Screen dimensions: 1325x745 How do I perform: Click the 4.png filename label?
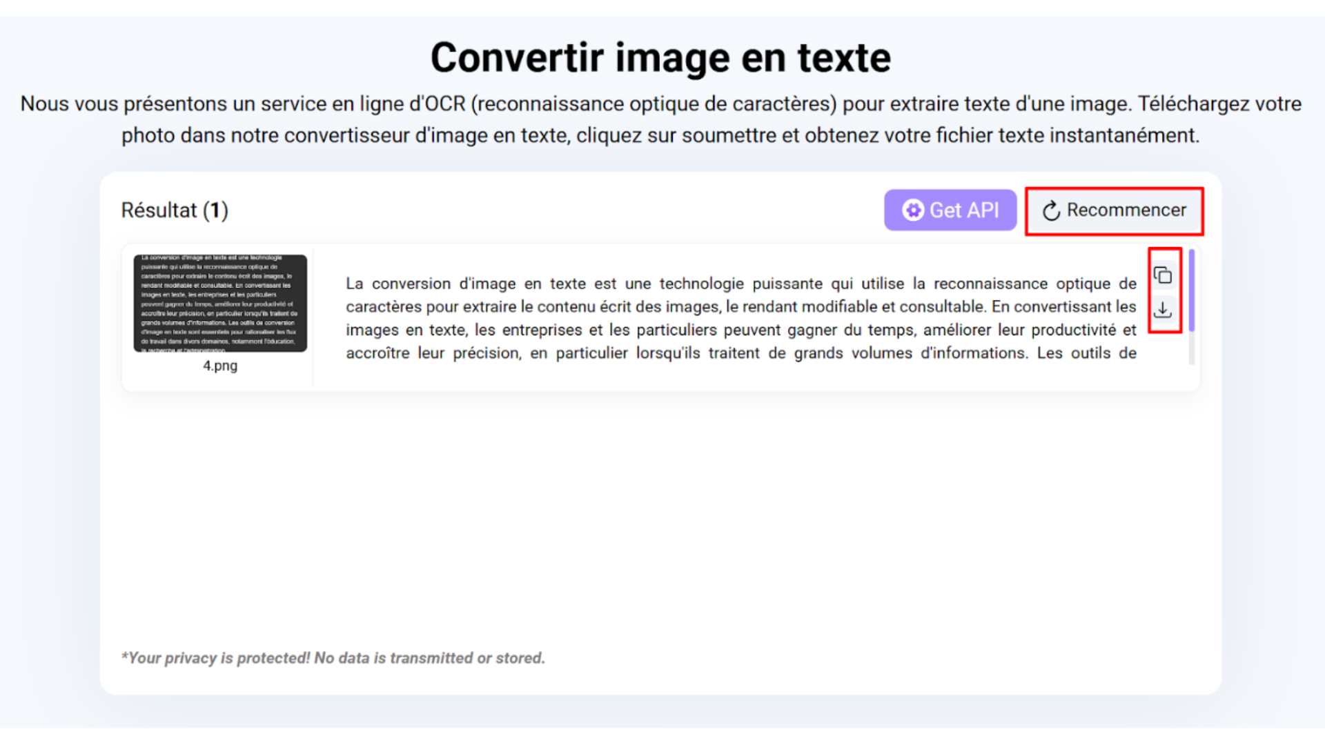[x=219, y=366]
